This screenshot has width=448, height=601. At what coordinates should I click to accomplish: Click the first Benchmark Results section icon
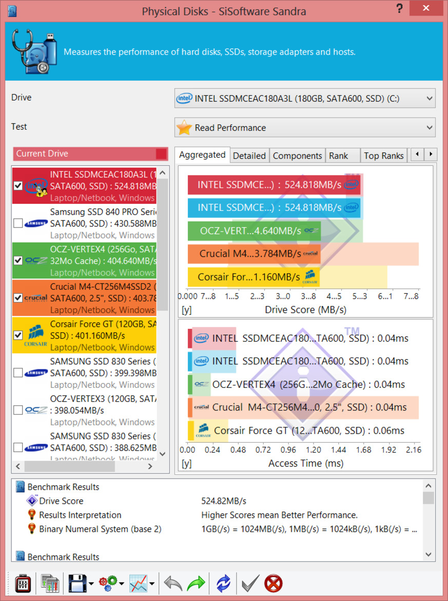coord(21,487)
